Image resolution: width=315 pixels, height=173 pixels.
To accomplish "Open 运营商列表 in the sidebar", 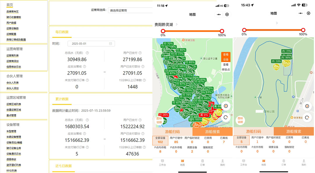I will [x=13, y=56].
